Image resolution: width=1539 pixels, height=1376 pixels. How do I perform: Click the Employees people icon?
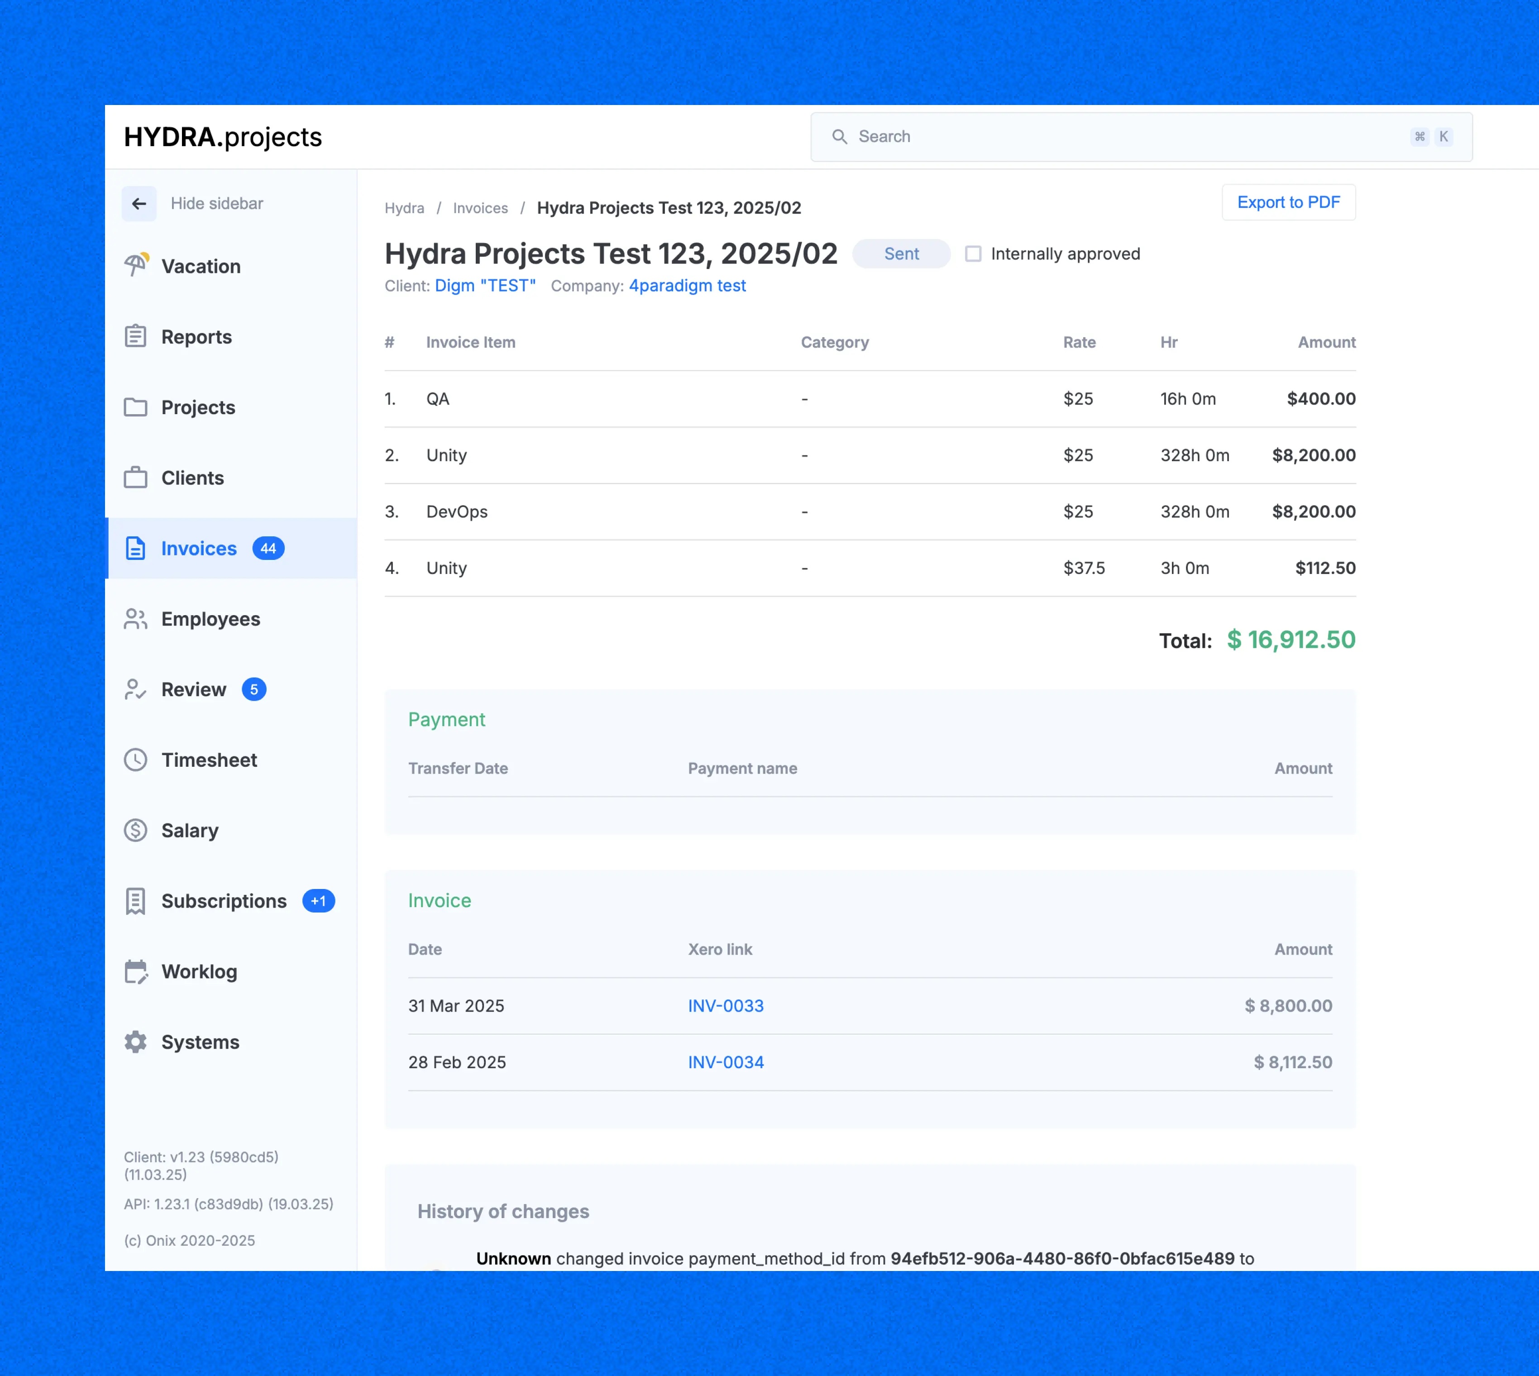point(135,618)
